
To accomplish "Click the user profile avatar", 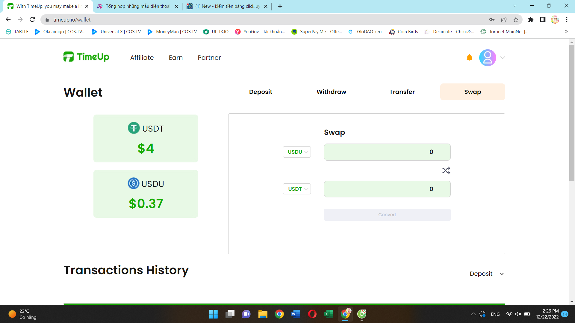I will [x=487, y=57].
